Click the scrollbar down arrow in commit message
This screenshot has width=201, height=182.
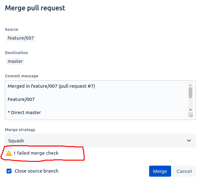pos(190,110)
